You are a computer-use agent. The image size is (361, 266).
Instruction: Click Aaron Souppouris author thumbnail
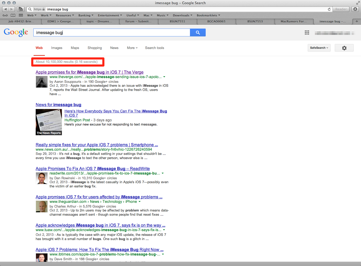pos(41,82)
